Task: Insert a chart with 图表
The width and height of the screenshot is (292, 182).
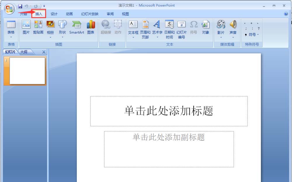Action: click(91, 27)
